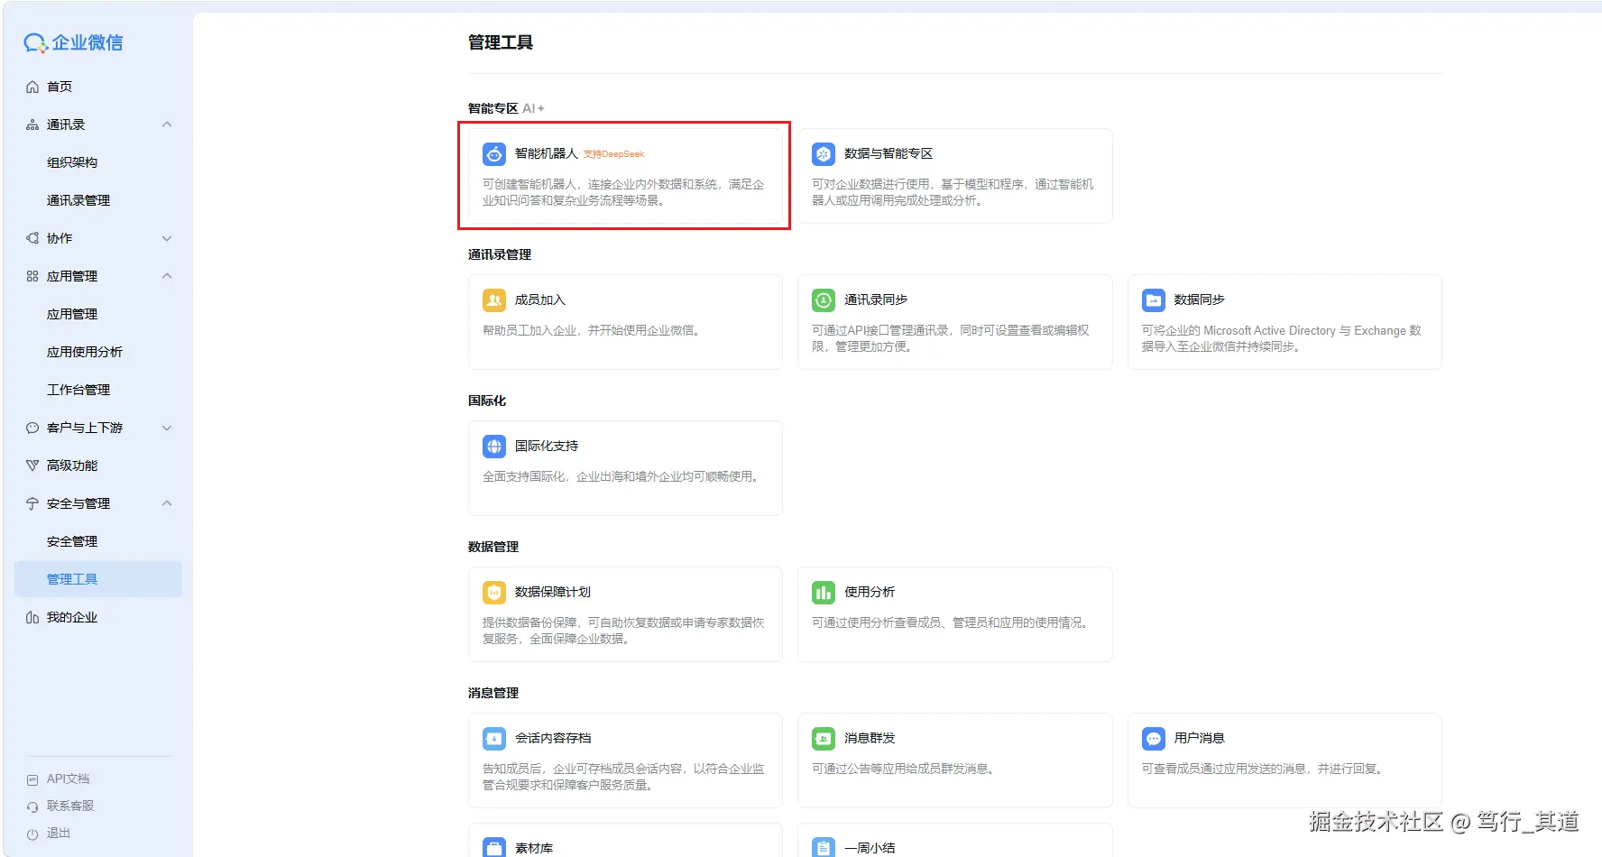This screenshot has height=857, width=1602.
Task: Select the 智能机器人 robot icon
Action: point(493,153)
